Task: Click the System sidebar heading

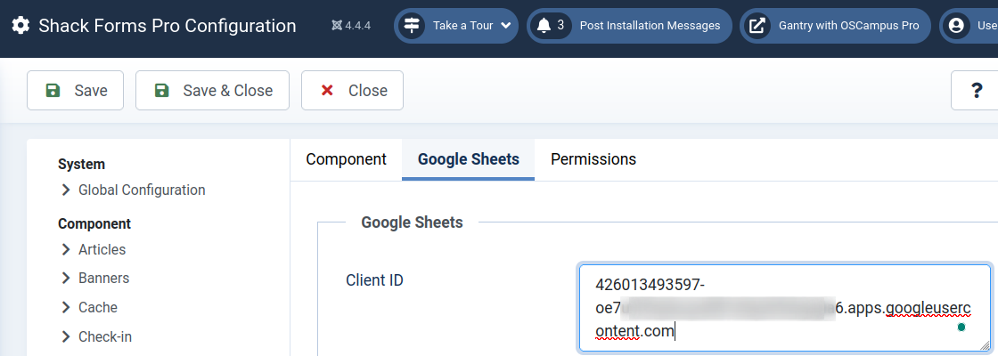Action: [81, 164]
